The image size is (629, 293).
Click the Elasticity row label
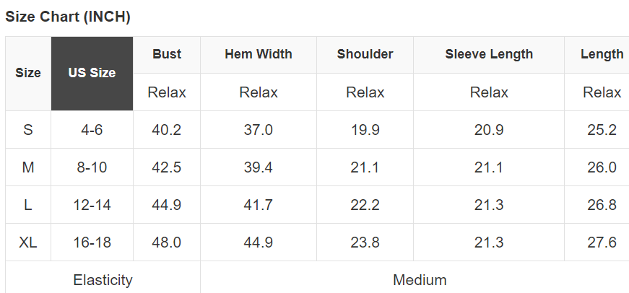point(103,279)
